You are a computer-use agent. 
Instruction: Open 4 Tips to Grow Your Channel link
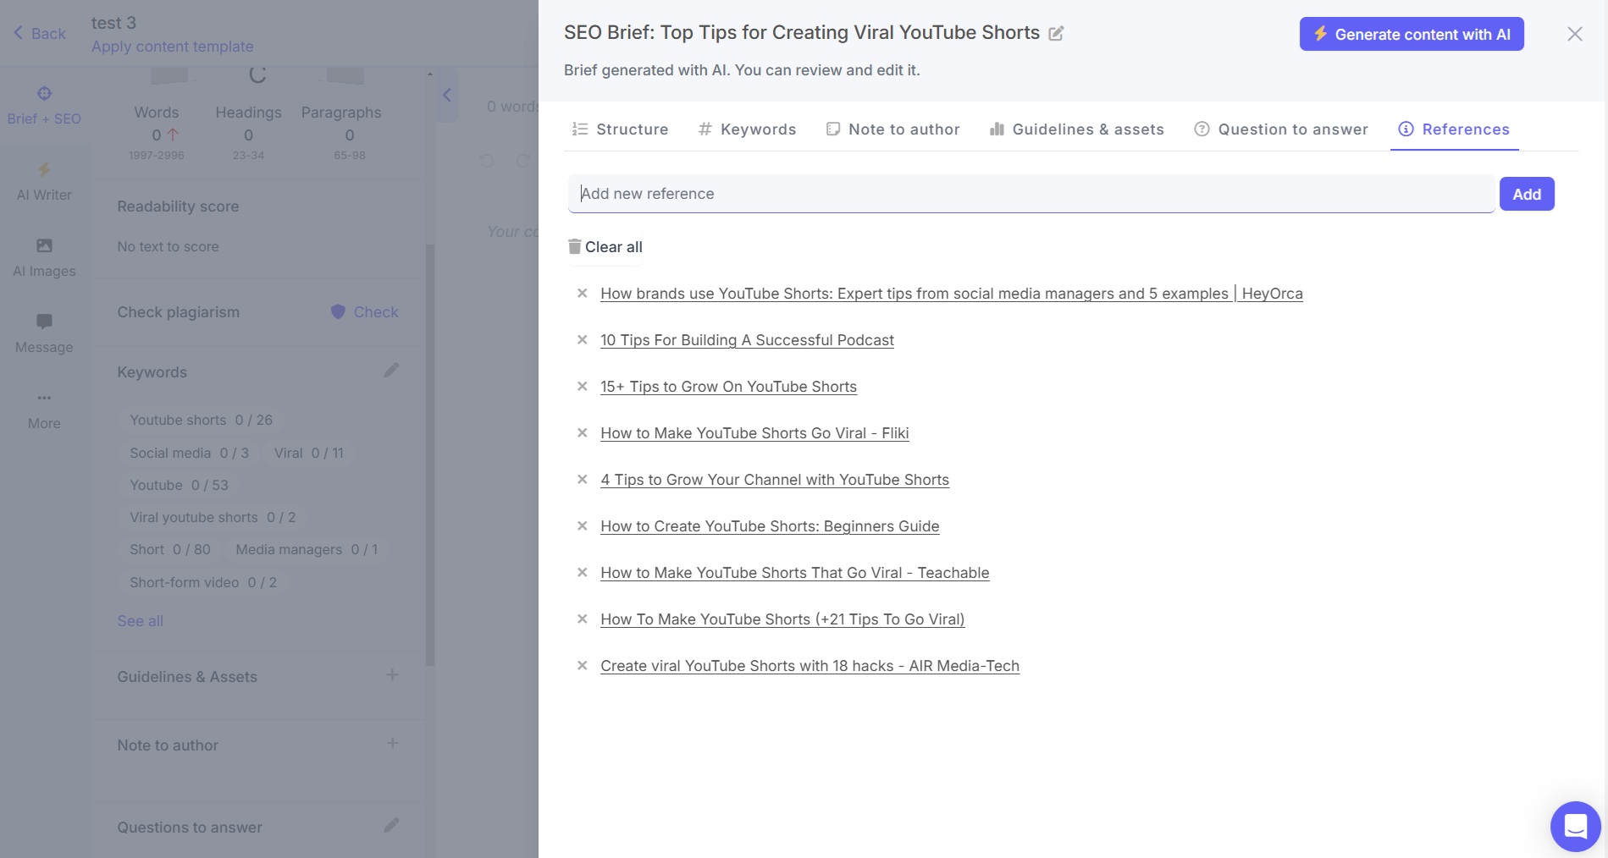pos(775,480)
